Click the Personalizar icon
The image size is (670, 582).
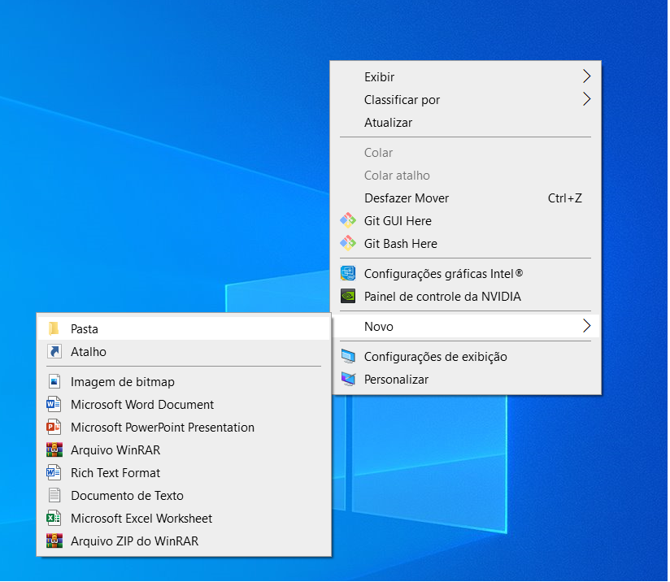tap(348, 379)
